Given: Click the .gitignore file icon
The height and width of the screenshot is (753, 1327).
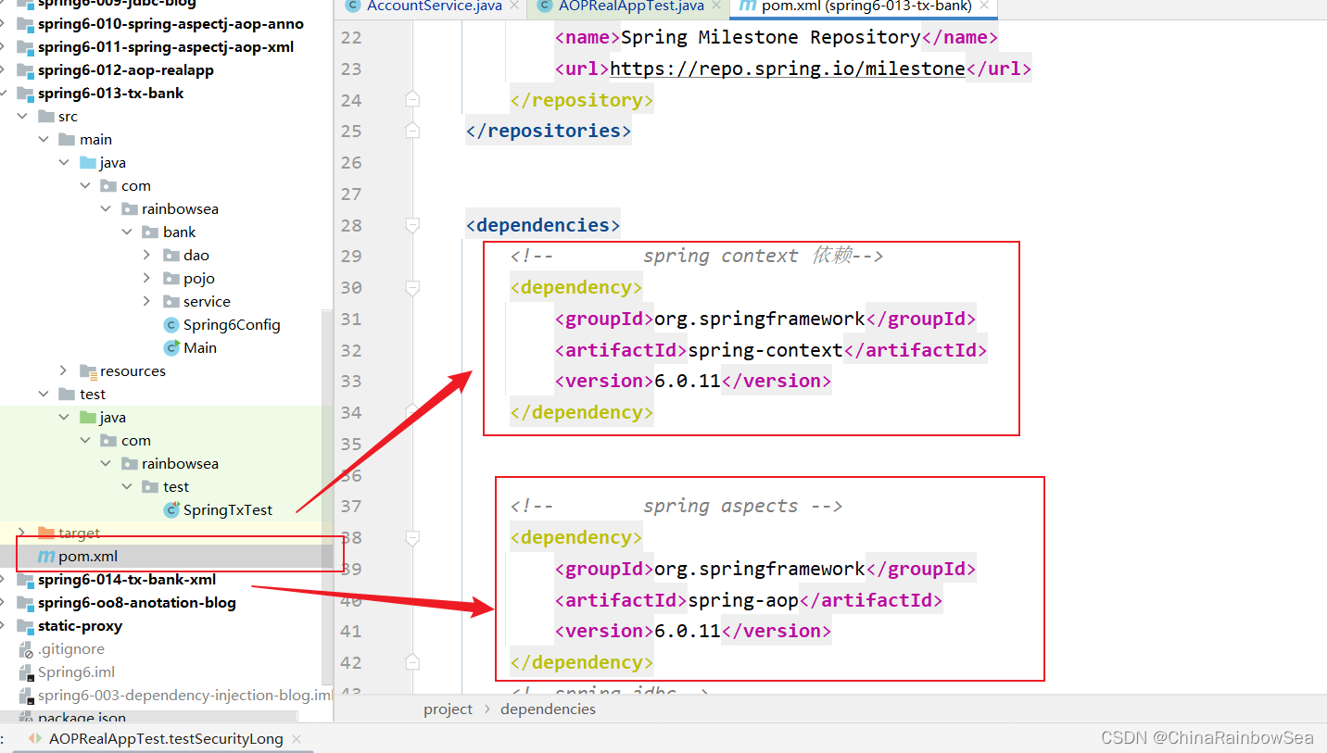Looking at the screenshot, I should pos(26,648).
